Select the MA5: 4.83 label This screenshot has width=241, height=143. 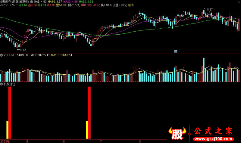tap(40, 2)
